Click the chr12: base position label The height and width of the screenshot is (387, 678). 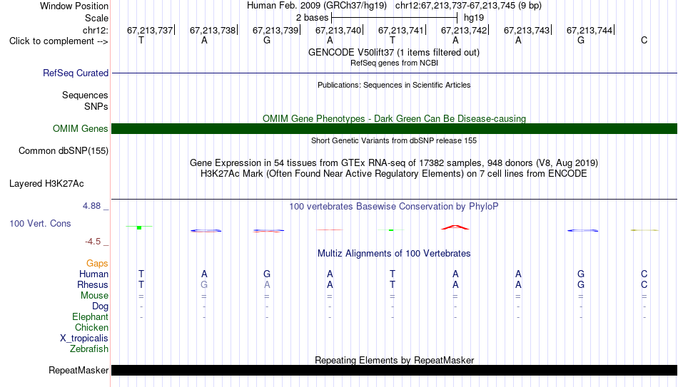(x=95, y=30)
